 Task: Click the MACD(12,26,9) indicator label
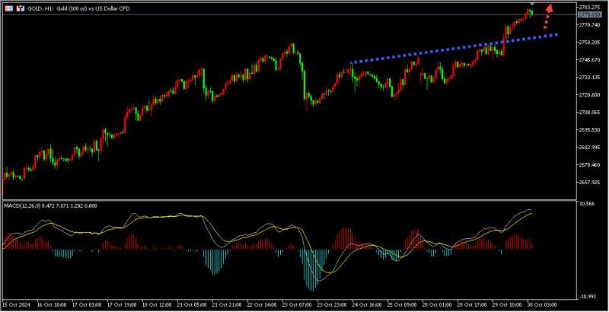pyautogui.click(x=24, y=205)
